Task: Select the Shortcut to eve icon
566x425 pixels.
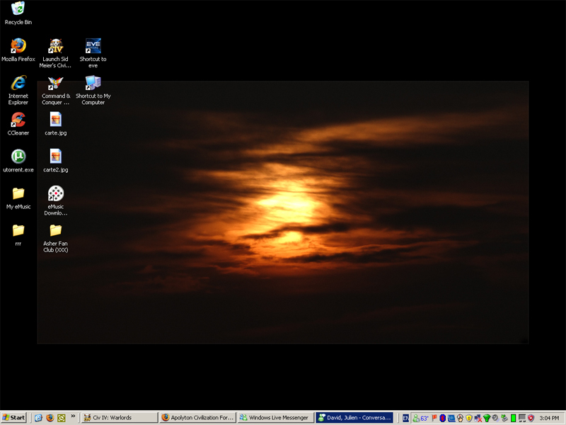Action: click(93, 46)
